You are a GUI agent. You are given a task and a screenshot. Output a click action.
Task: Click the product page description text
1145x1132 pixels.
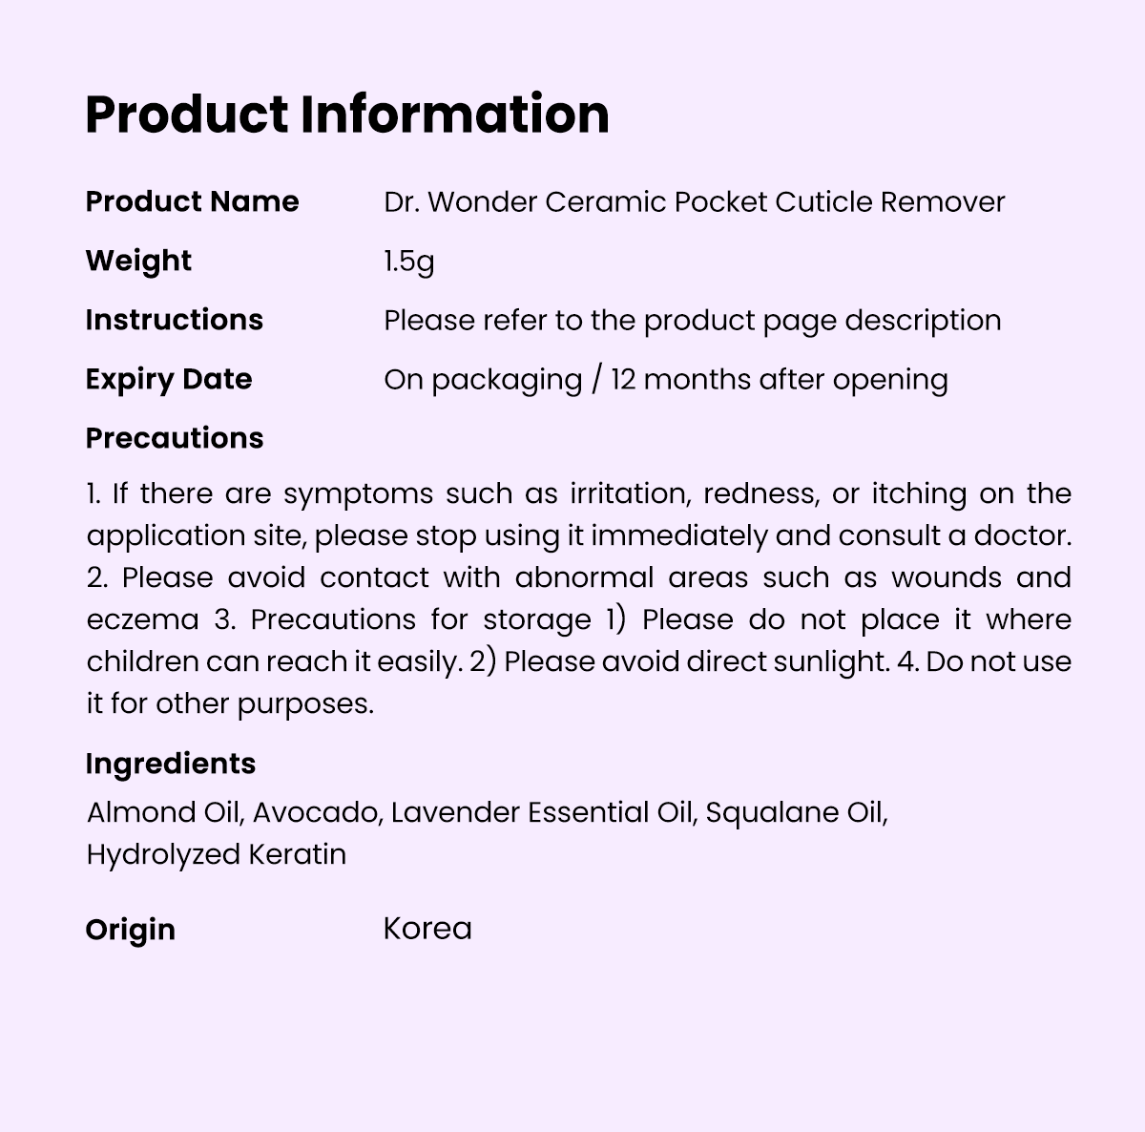[692, 321]
